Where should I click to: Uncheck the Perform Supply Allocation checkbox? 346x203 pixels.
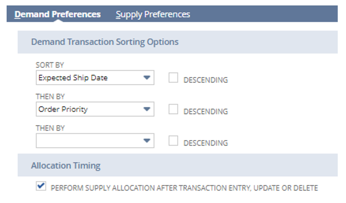pos(41,187)
